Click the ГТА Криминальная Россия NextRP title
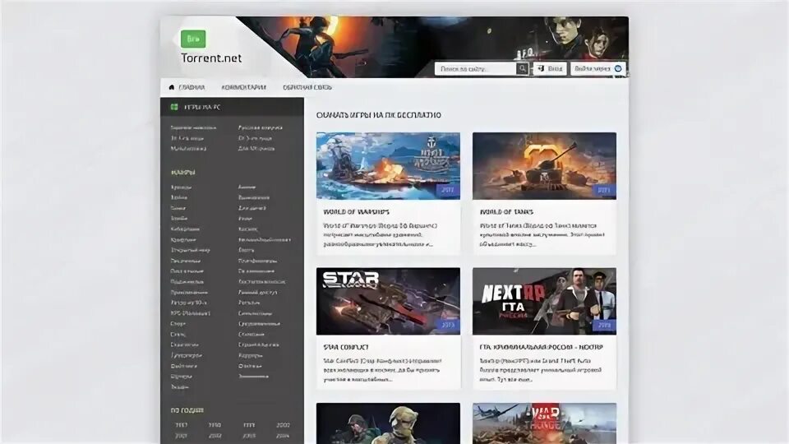The height and width of the screenshot is (444, 789). pyautogui.click(x=541, y=347)
